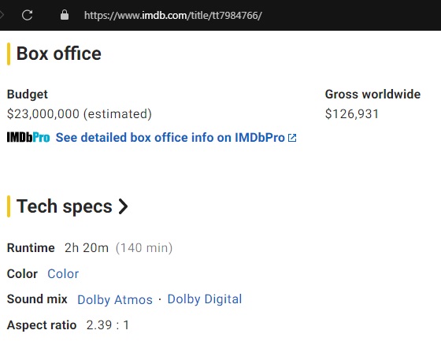
Task: Click the $23,000,000 estimated budget text
Action: coord(80,114)
